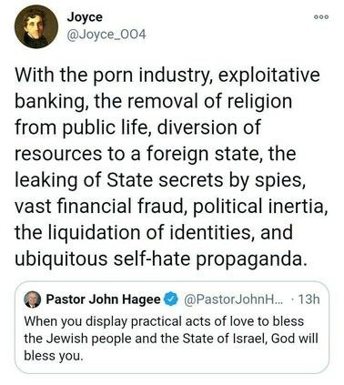Viewport: 344px width, 385px height.
Task: Click the @Joyce_004 handle
Action: 106,35
